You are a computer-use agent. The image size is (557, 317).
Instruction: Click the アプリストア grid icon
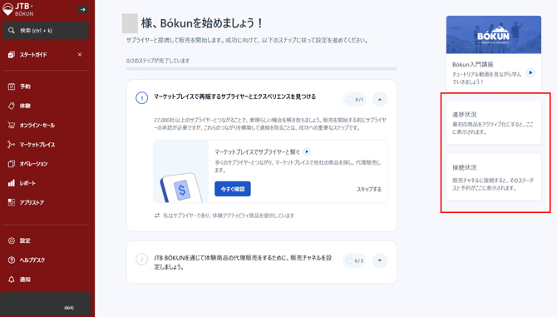[x=12, y=202]
